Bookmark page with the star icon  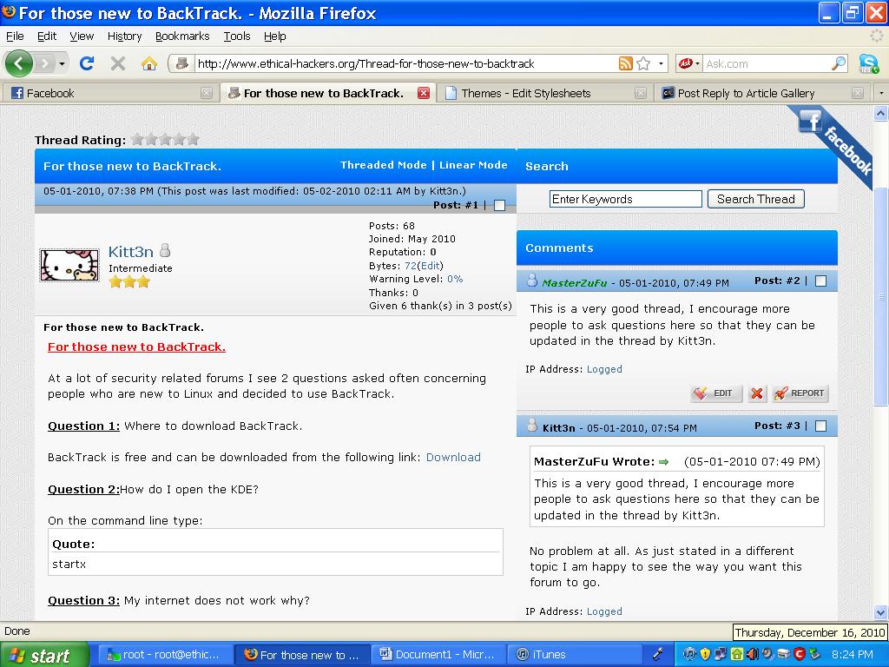(643, 63)
